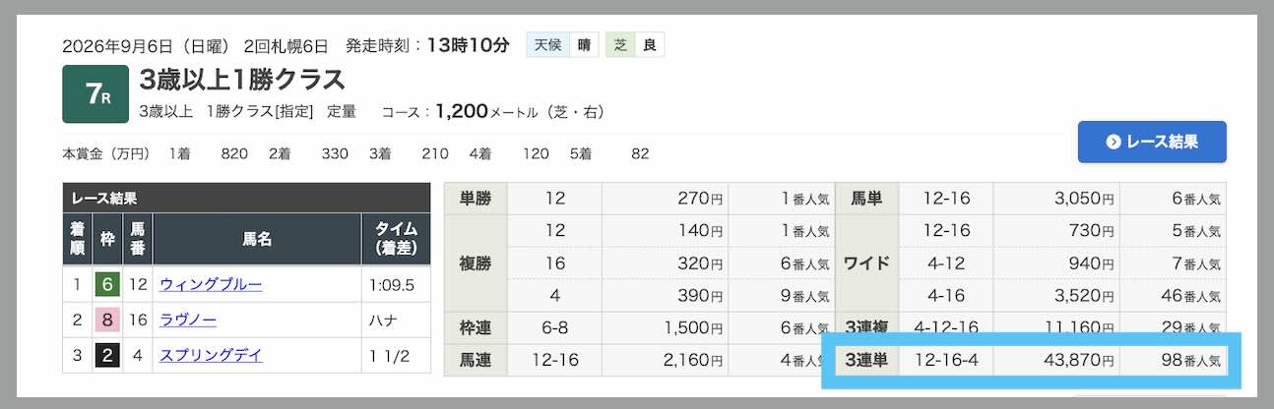Click the 芝 turf condition label

coord(619,45)
